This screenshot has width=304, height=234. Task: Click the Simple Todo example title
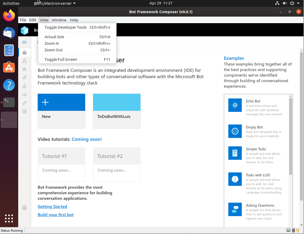[256, 149]
